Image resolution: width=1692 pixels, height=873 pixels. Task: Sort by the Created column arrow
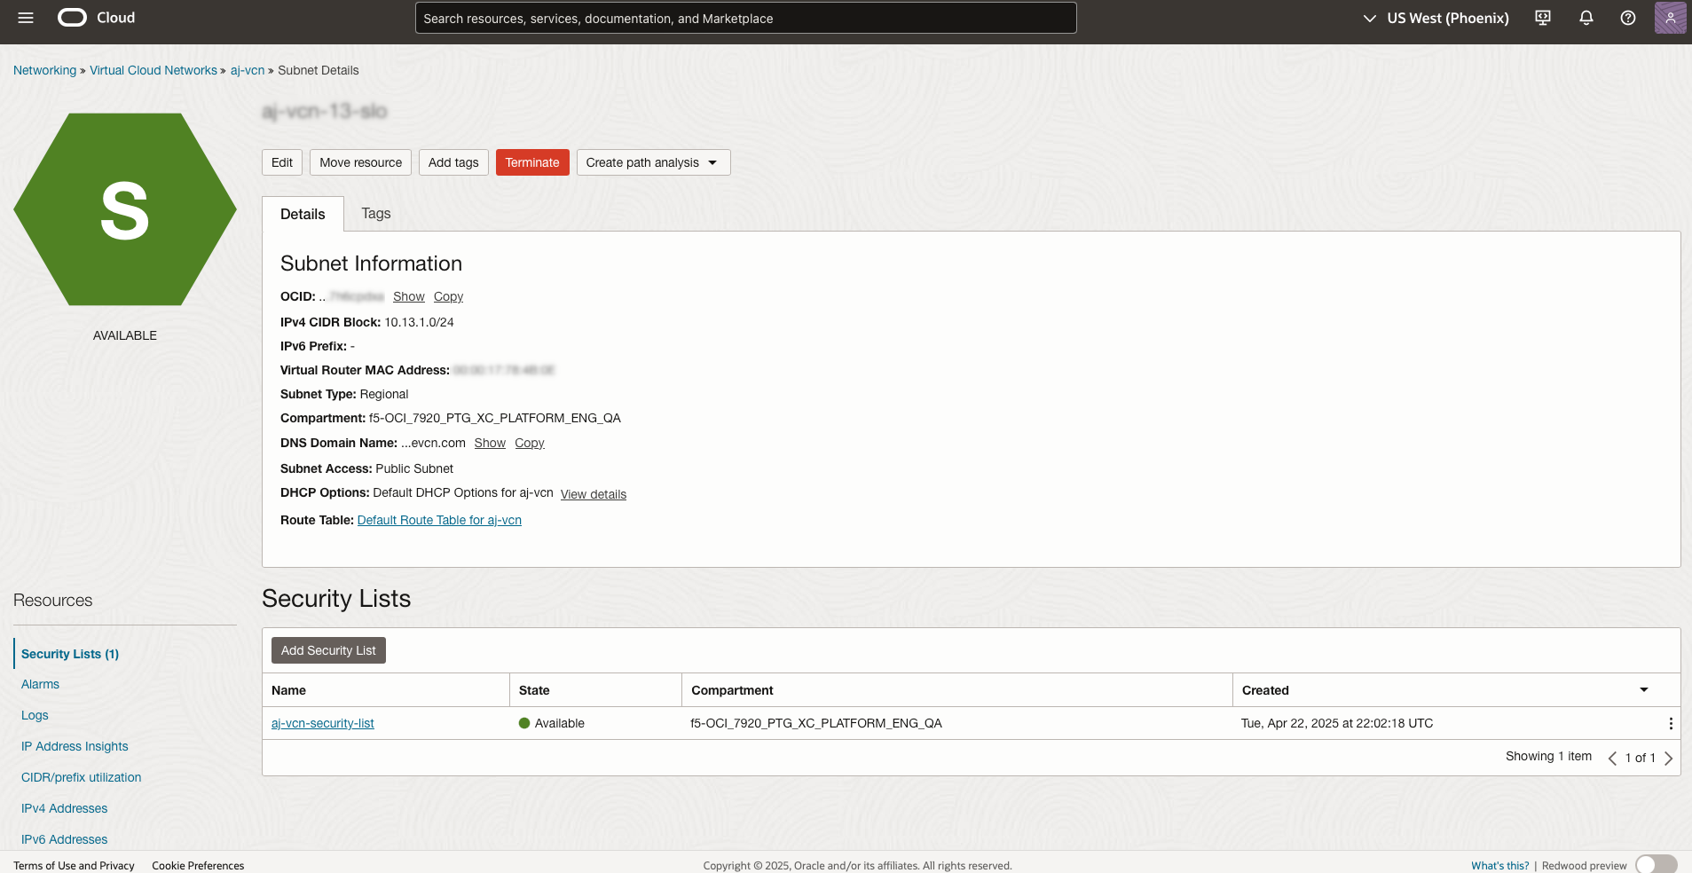1643,690
